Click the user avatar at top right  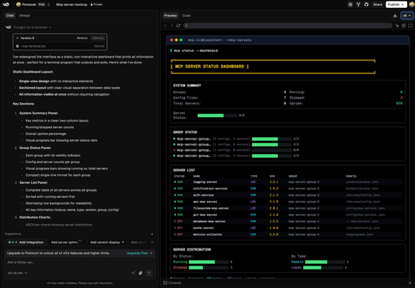click(x=412, y=4)
